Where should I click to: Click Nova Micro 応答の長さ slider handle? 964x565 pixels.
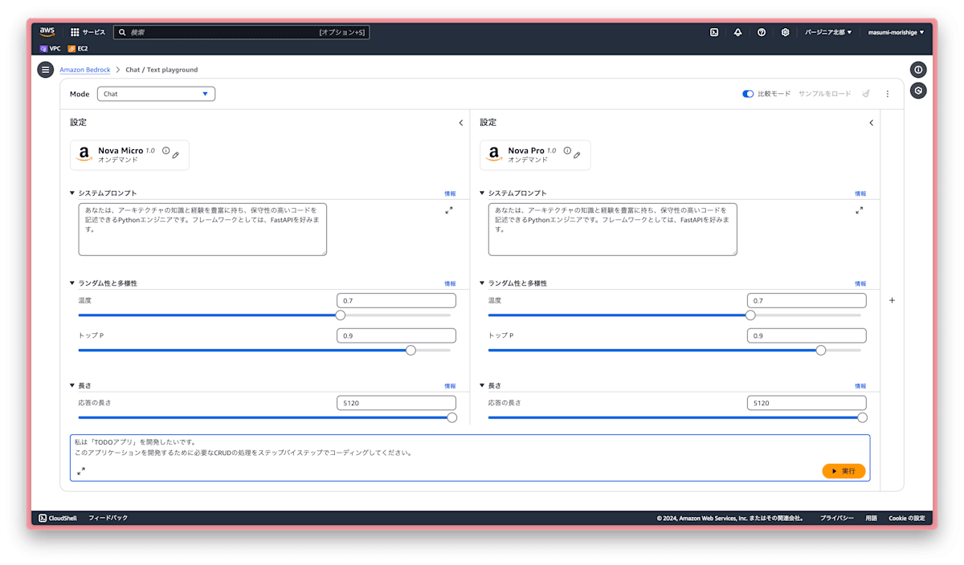coord(451,417)
